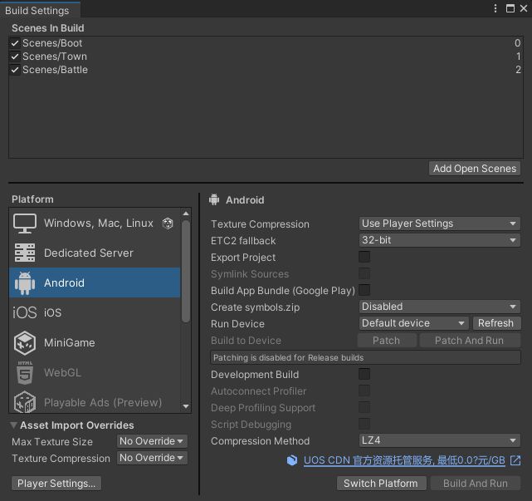Select the Dedicated Server platform
Viewport: 532px width, 501px height.
coord(95,253)
